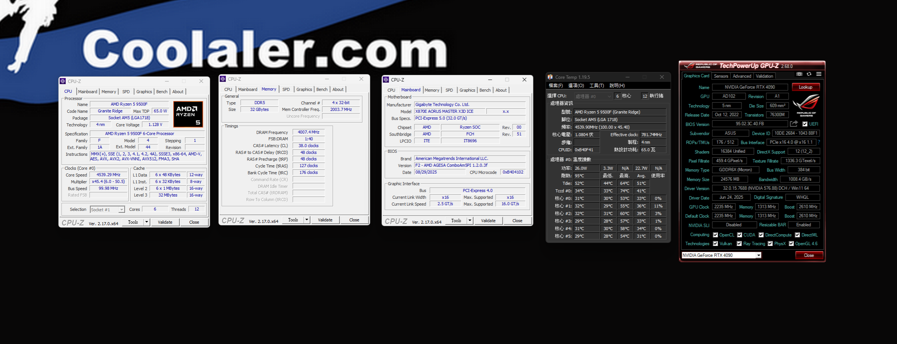This screenshot has height=344, width=897.
Task: Click the Tools button in the CPU-Z Memory window
Action: pos(293,220)
